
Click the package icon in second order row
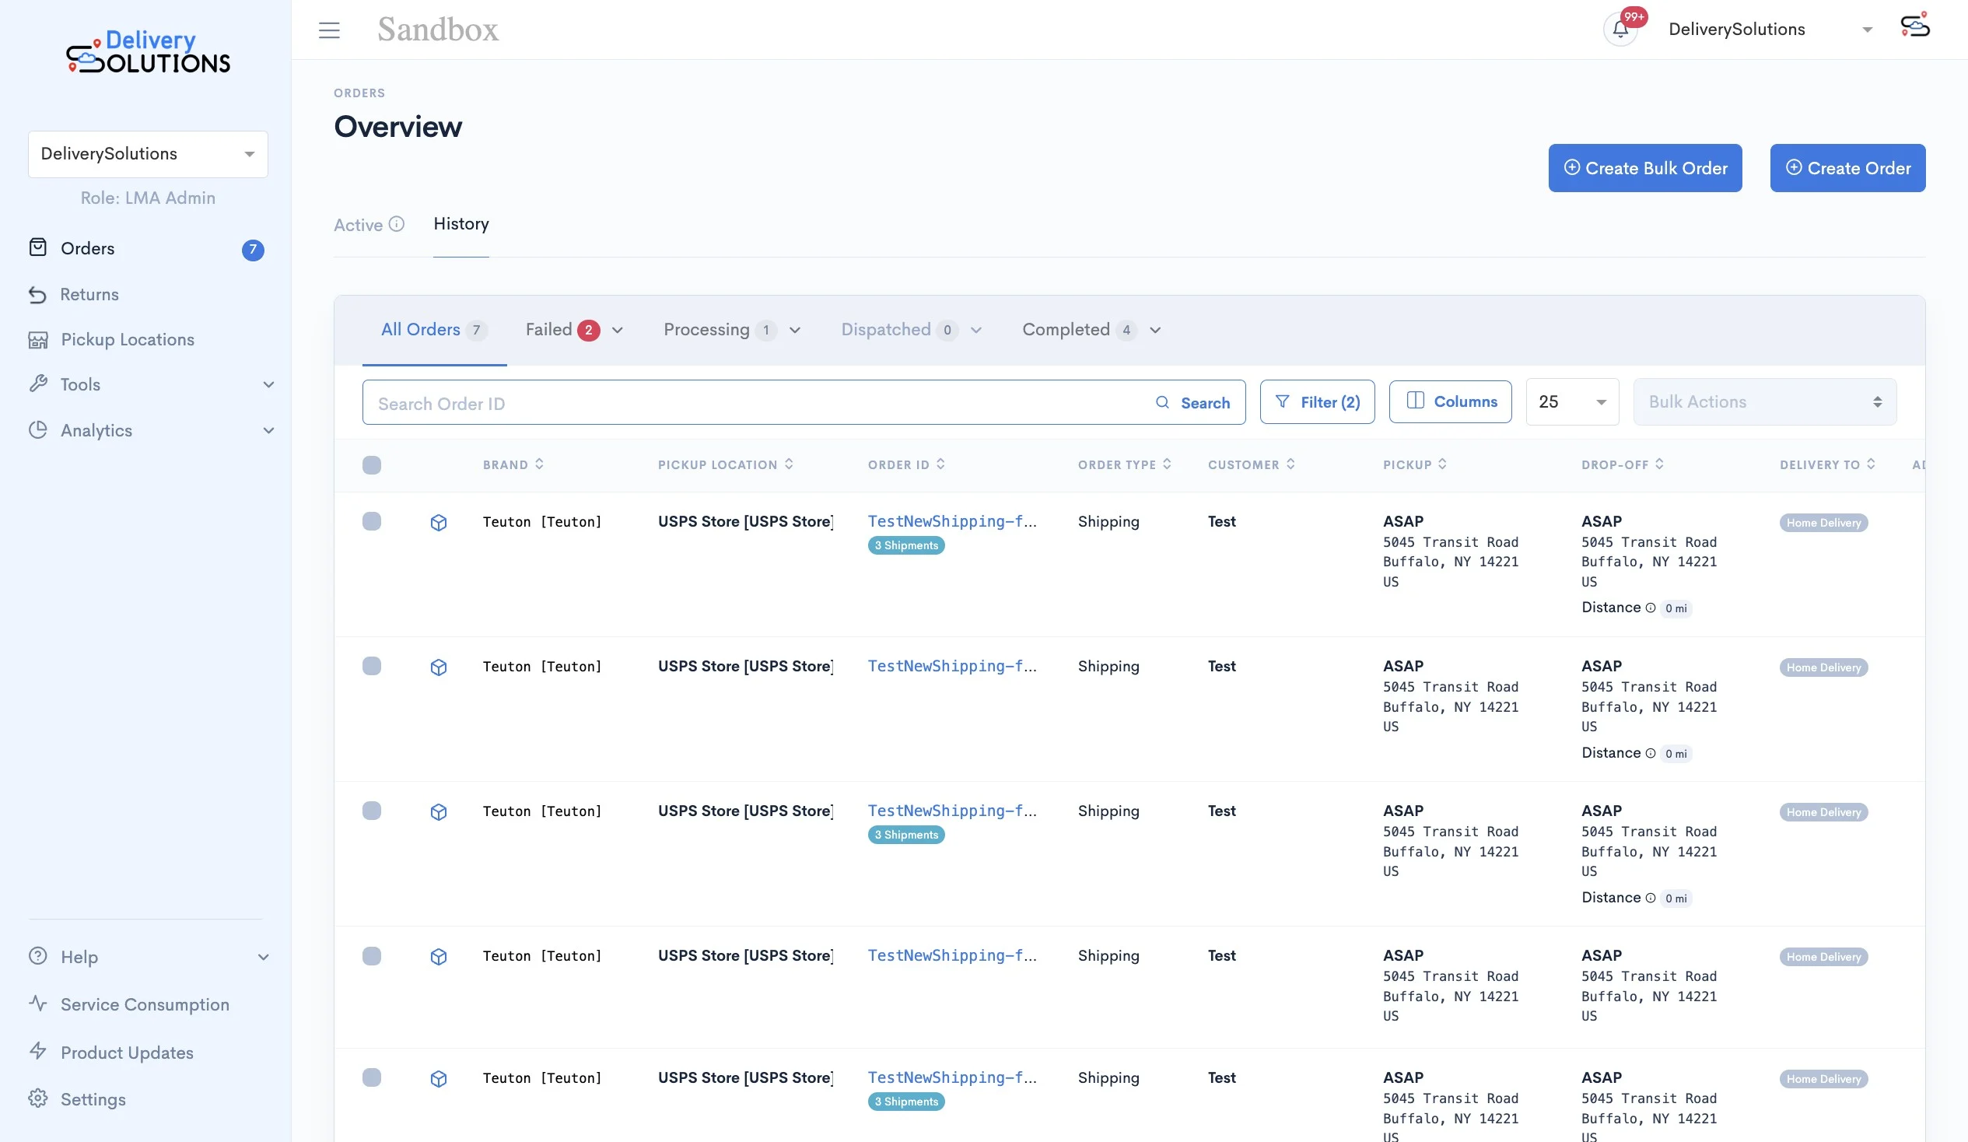click(439, 667)
